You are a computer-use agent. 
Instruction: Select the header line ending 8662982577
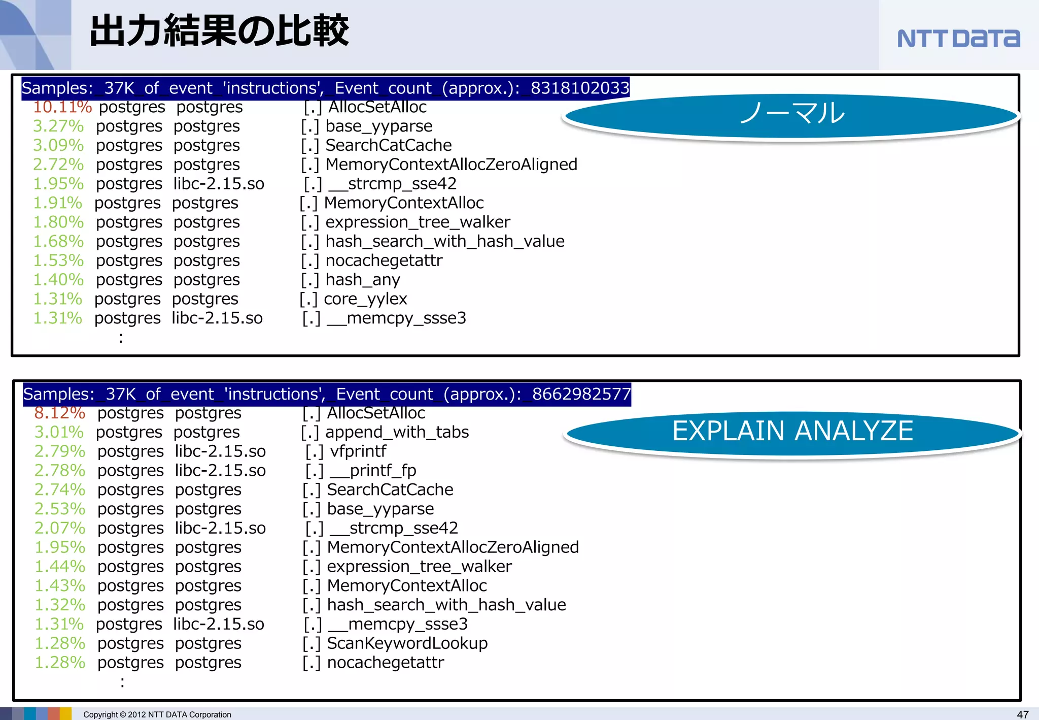pyautogui.click(x=327, y=394)
